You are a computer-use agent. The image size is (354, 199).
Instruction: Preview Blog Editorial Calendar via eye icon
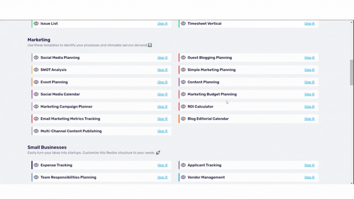coord(183,119)
